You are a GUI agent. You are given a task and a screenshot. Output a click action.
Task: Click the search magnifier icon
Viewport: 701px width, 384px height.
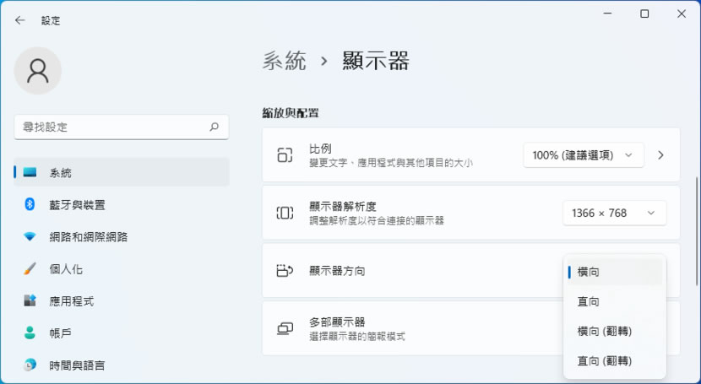point(214,127)
